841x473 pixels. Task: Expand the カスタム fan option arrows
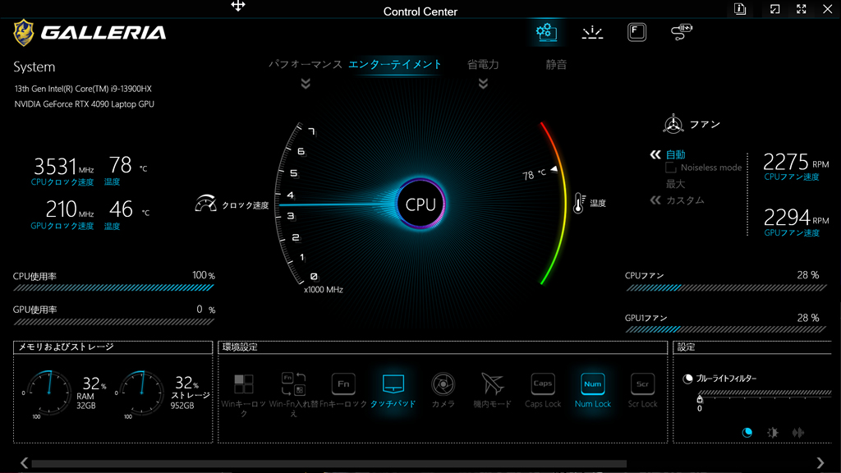pyautogui.click(x=655, y=200)
